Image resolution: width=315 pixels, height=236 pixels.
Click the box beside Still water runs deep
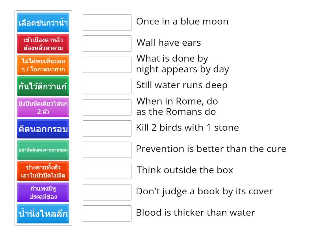point(107,85)
